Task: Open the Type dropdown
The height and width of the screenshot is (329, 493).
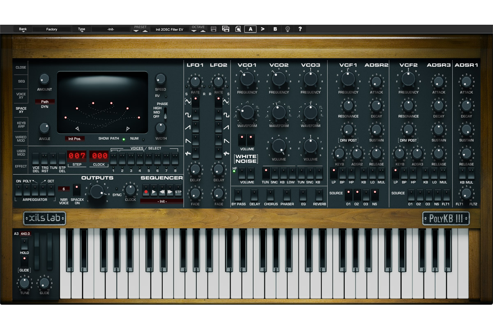Action: click(82, 30)
